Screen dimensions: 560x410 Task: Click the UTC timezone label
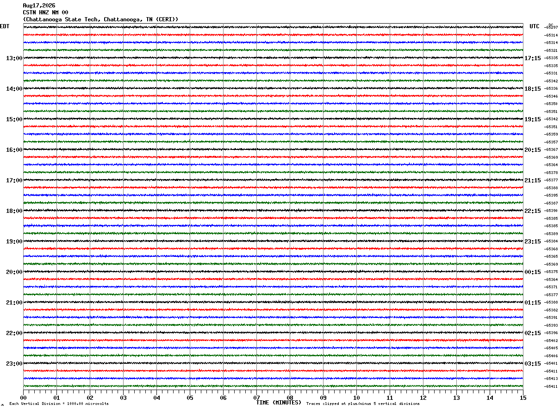click(535, 26)
